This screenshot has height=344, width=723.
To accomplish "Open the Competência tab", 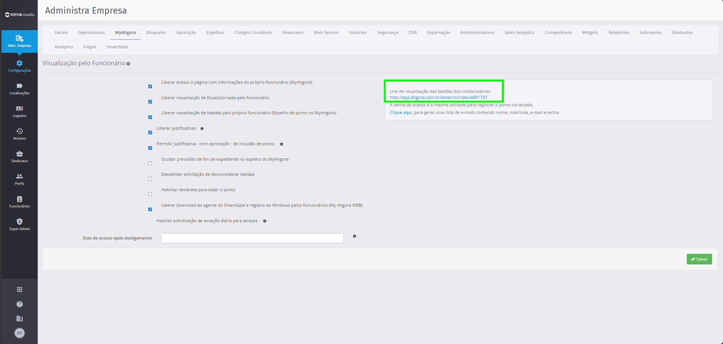I will (558, 32).
